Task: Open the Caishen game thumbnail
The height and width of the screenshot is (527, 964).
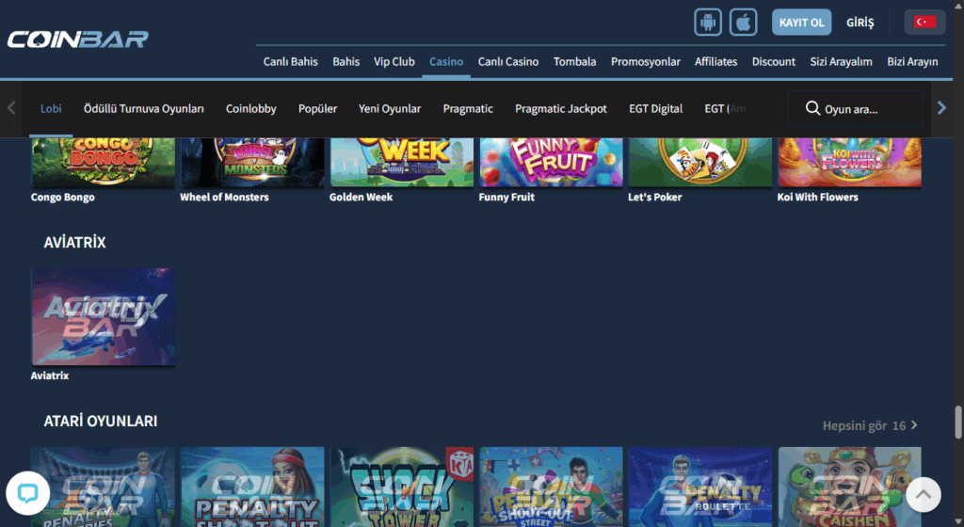Action: (850, 487)
